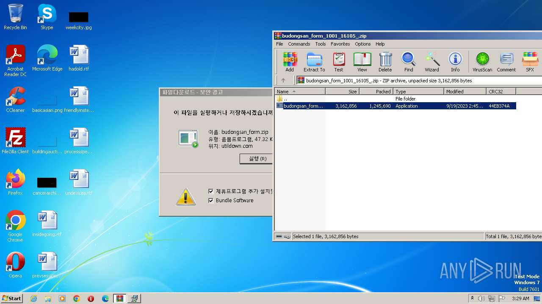Image resolution: width=542 pixels, height=304 pixels.
Task: Select the undevices.rtf desktop file
Action: [x=79, y=182]
